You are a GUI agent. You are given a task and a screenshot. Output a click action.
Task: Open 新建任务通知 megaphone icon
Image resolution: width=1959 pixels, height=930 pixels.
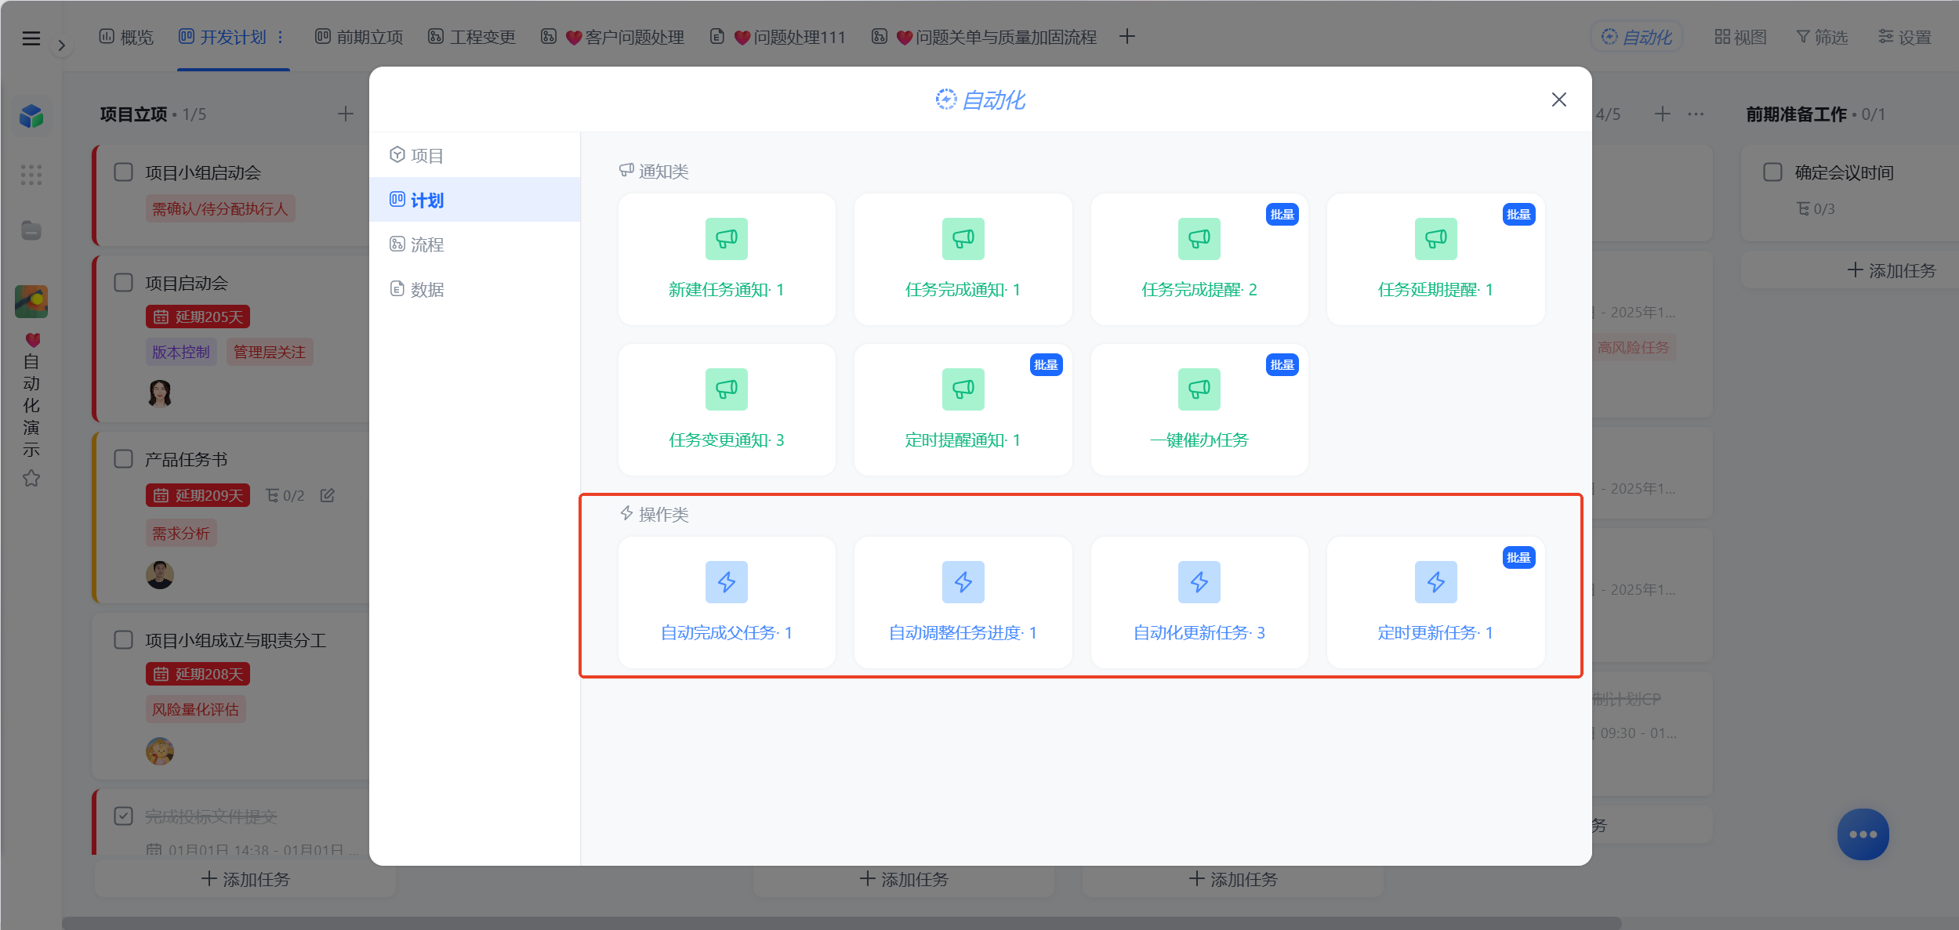pos(726,239)
